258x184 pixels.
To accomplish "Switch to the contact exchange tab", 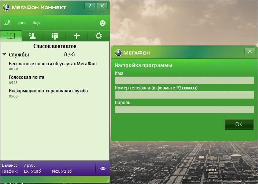I will [x=33, y=36].
